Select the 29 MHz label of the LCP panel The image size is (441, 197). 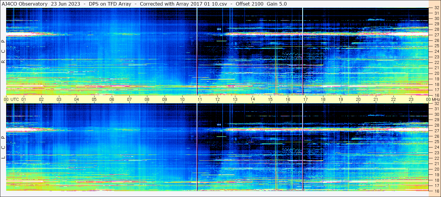pos(437,120)
